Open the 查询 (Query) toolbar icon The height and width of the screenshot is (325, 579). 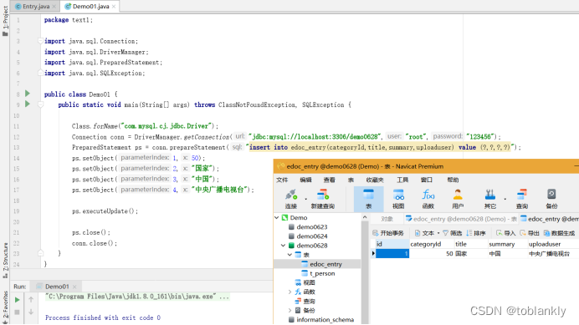point(522,199)
